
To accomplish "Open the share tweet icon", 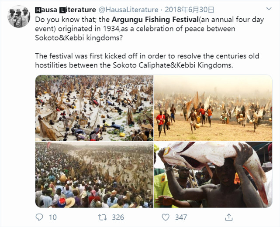I will pos(228,217).
